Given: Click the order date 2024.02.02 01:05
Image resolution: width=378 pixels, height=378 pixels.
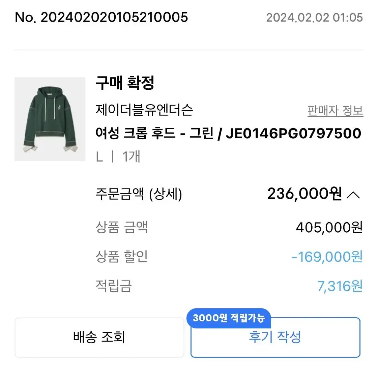Looking at the screenshot, I should tap(314, 18).
